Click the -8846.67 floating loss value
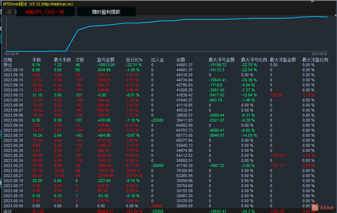This screenshot has width=337, height=213. (x=216, y=136)
